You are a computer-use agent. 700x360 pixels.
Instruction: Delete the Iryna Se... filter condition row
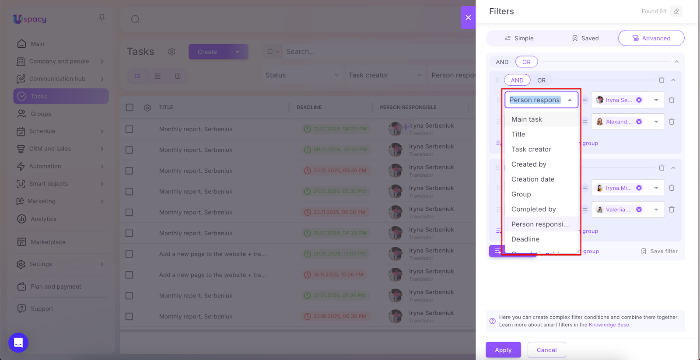tap(672, 100)
